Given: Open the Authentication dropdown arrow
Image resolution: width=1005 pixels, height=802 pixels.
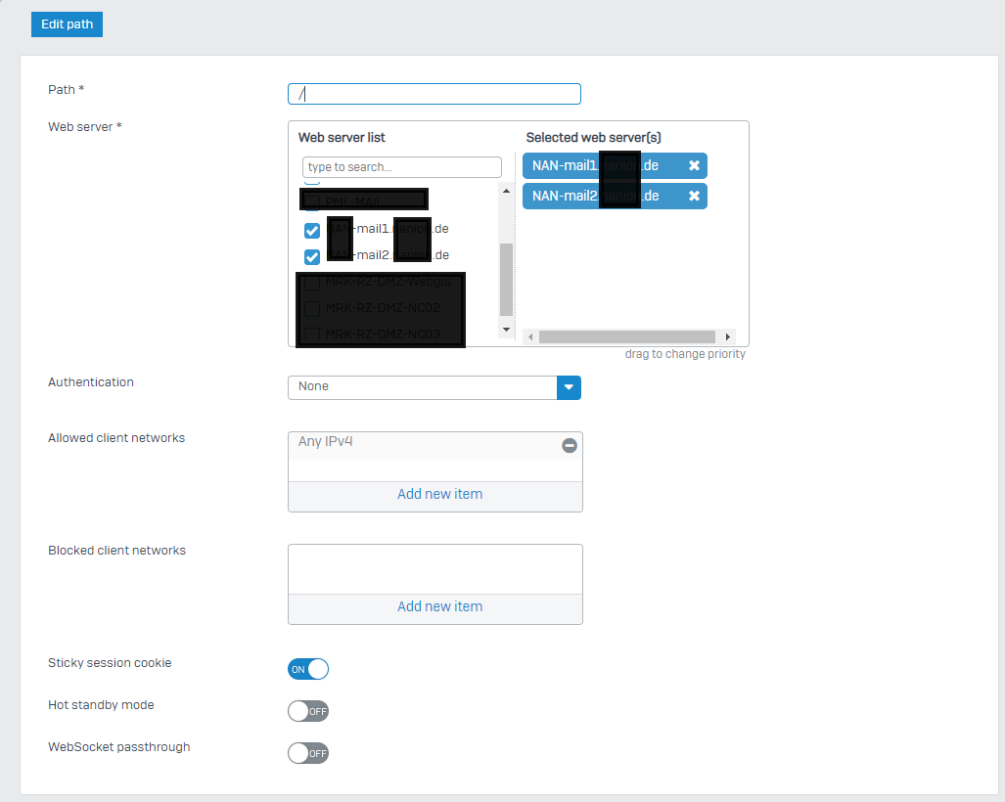Looking at the screenshot, I should pos(570,387).
